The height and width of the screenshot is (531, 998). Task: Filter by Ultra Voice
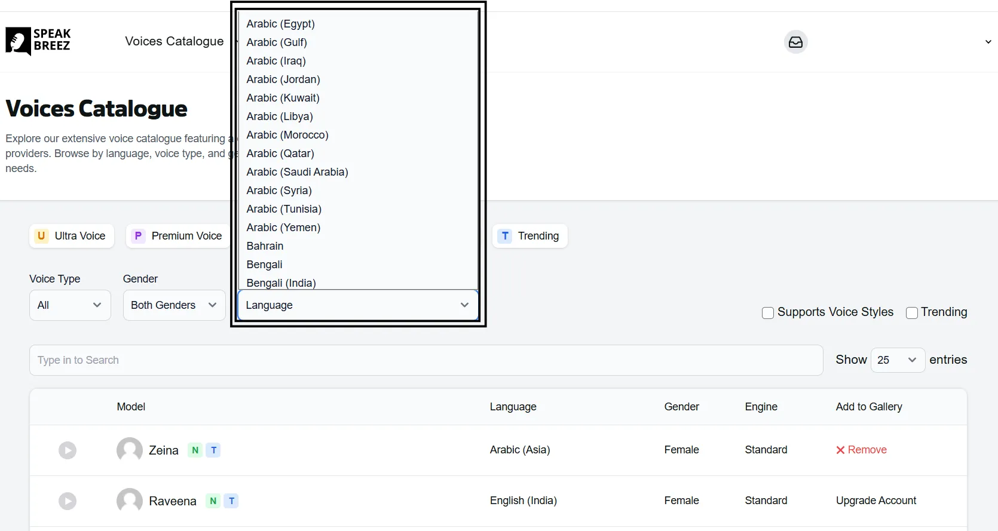tap(72, 236)
